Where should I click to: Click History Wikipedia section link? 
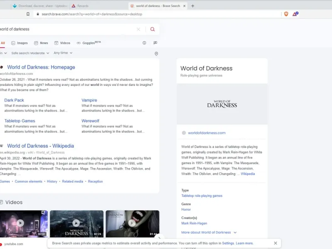52,181
